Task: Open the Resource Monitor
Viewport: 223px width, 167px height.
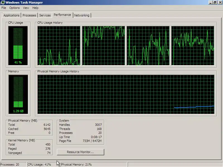Action: click(x=80, y=152)
